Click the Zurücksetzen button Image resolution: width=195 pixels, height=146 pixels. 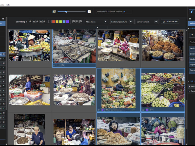170,21
